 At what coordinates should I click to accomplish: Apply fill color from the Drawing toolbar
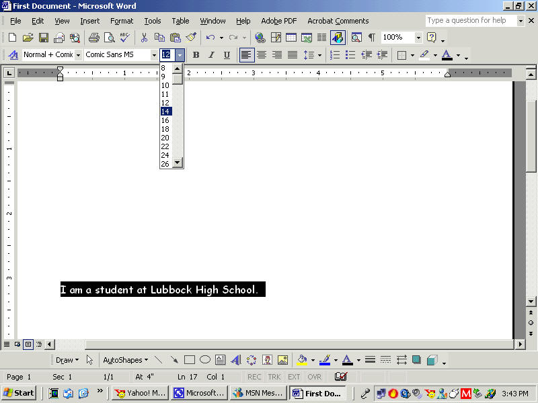[302, 360]
